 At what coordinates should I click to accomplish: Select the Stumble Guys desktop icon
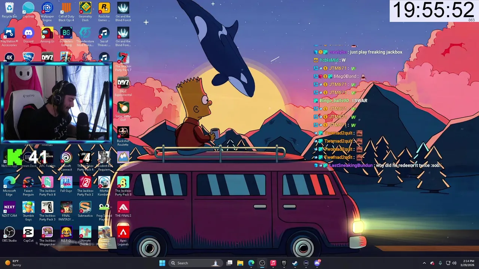click(x=28, y=211)
